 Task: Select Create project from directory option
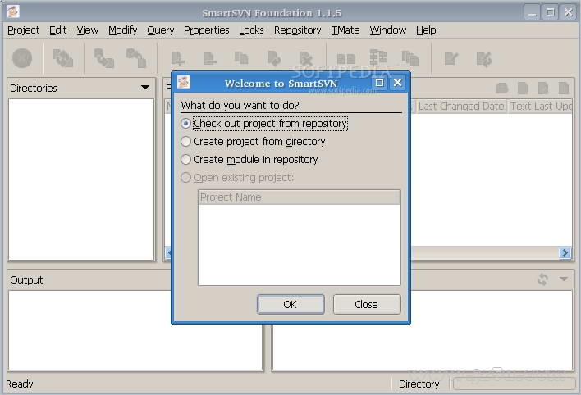coord(253,142)
